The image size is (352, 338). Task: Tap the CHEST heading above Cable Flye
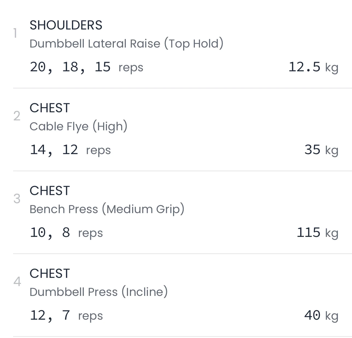point(50,108)
